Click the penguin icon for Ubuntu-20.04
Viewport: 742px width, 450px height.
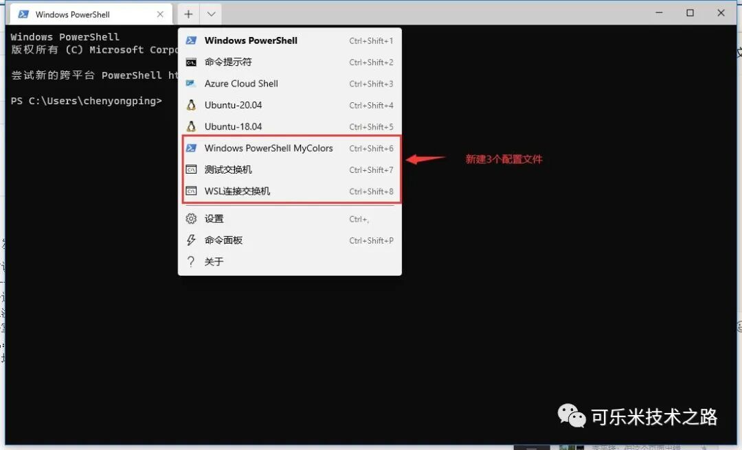pos(191,105)
